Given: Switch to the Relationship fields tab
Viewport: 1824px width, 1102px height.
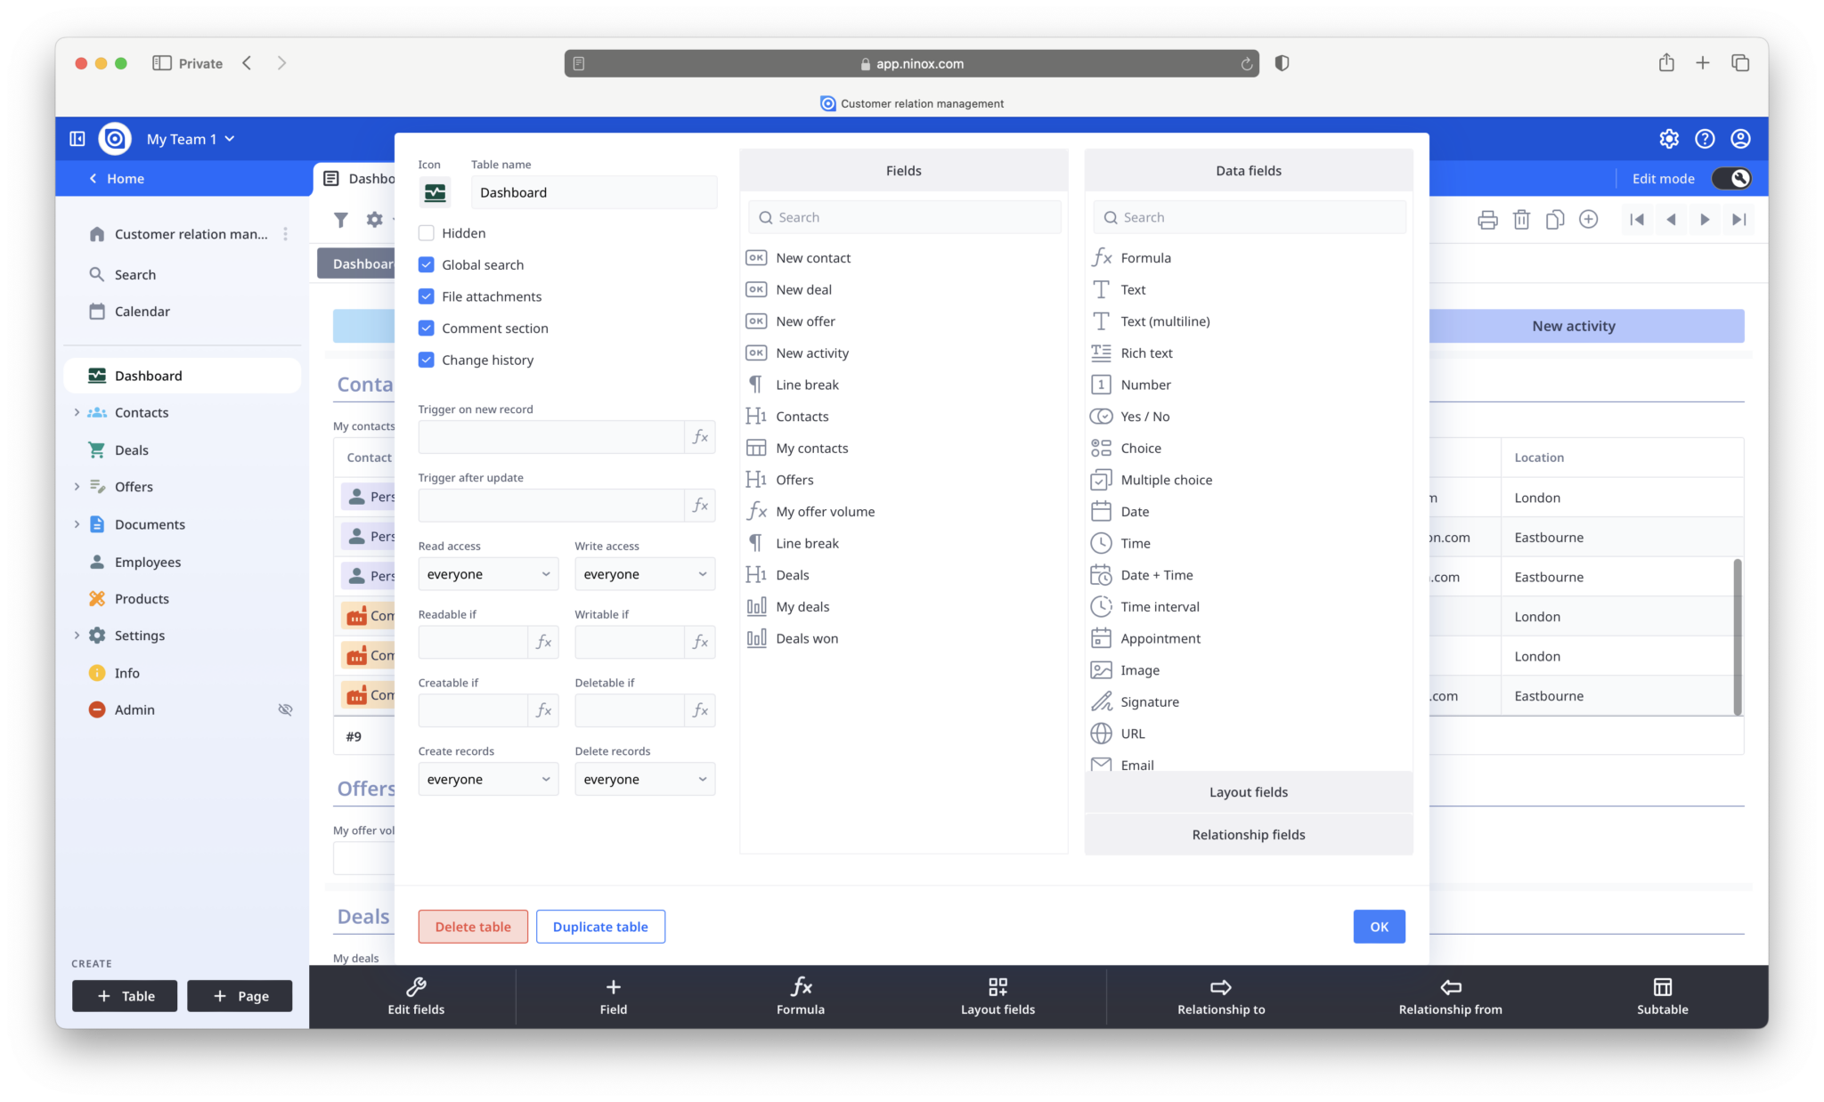Looking at the screenshot, I should coord(1248,834).
